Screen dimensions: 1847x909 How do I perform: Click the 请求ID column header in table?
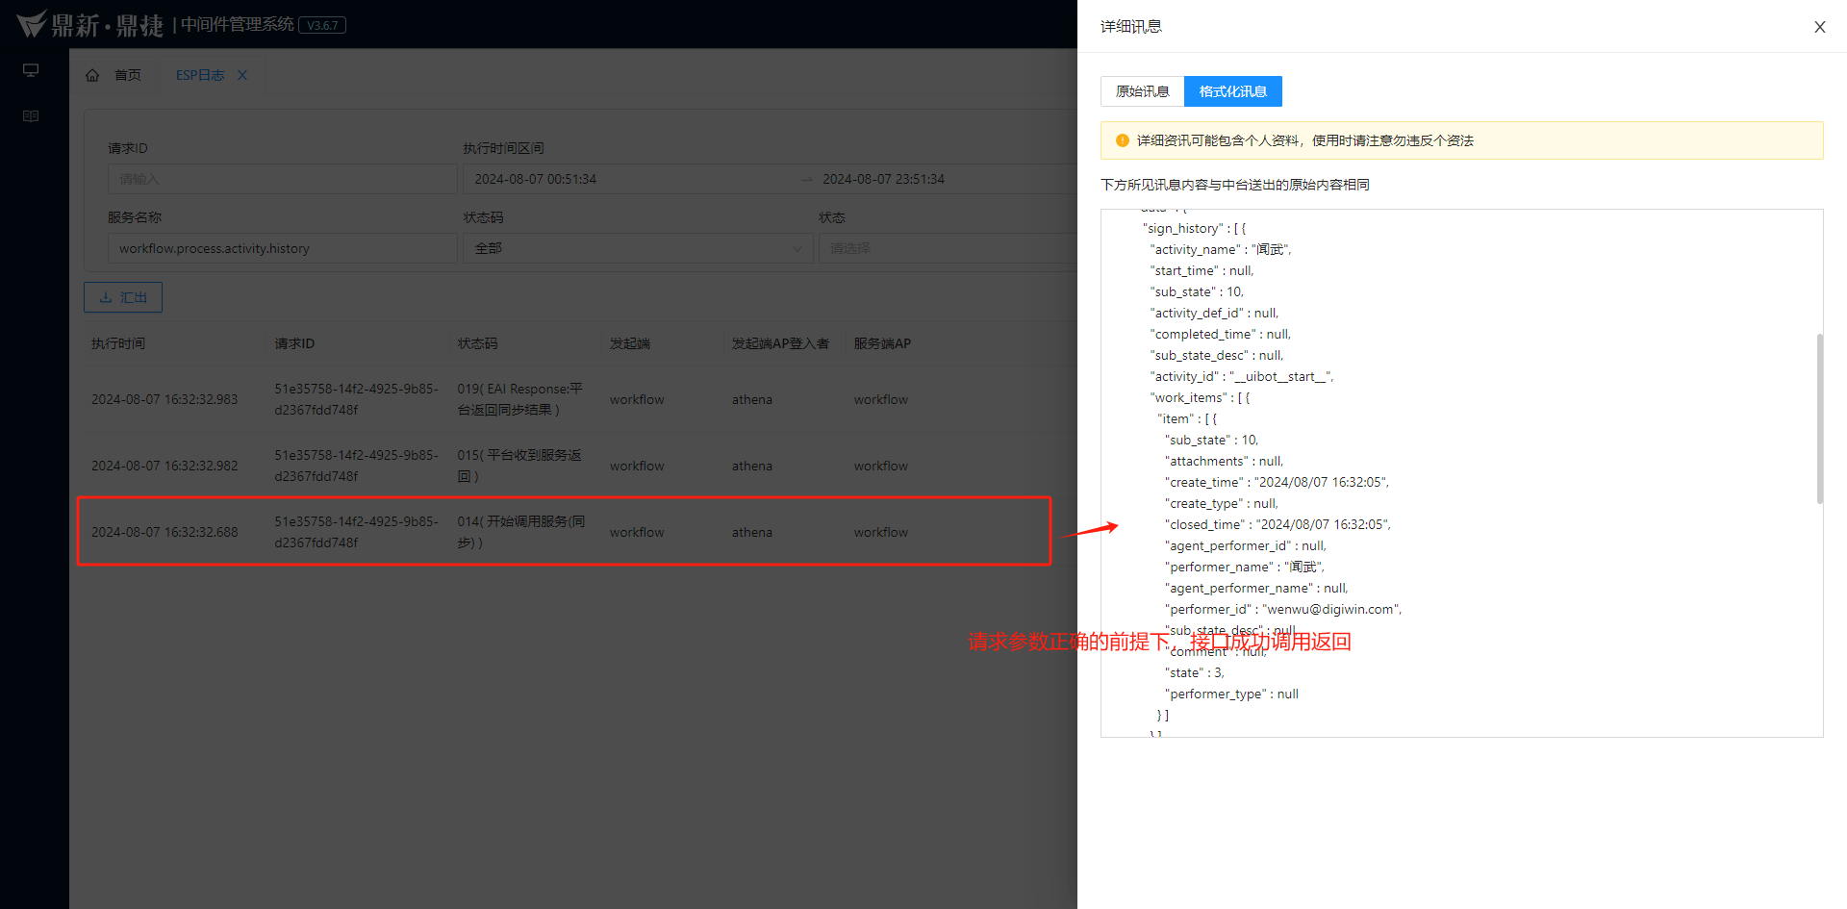tap(294, 343)
